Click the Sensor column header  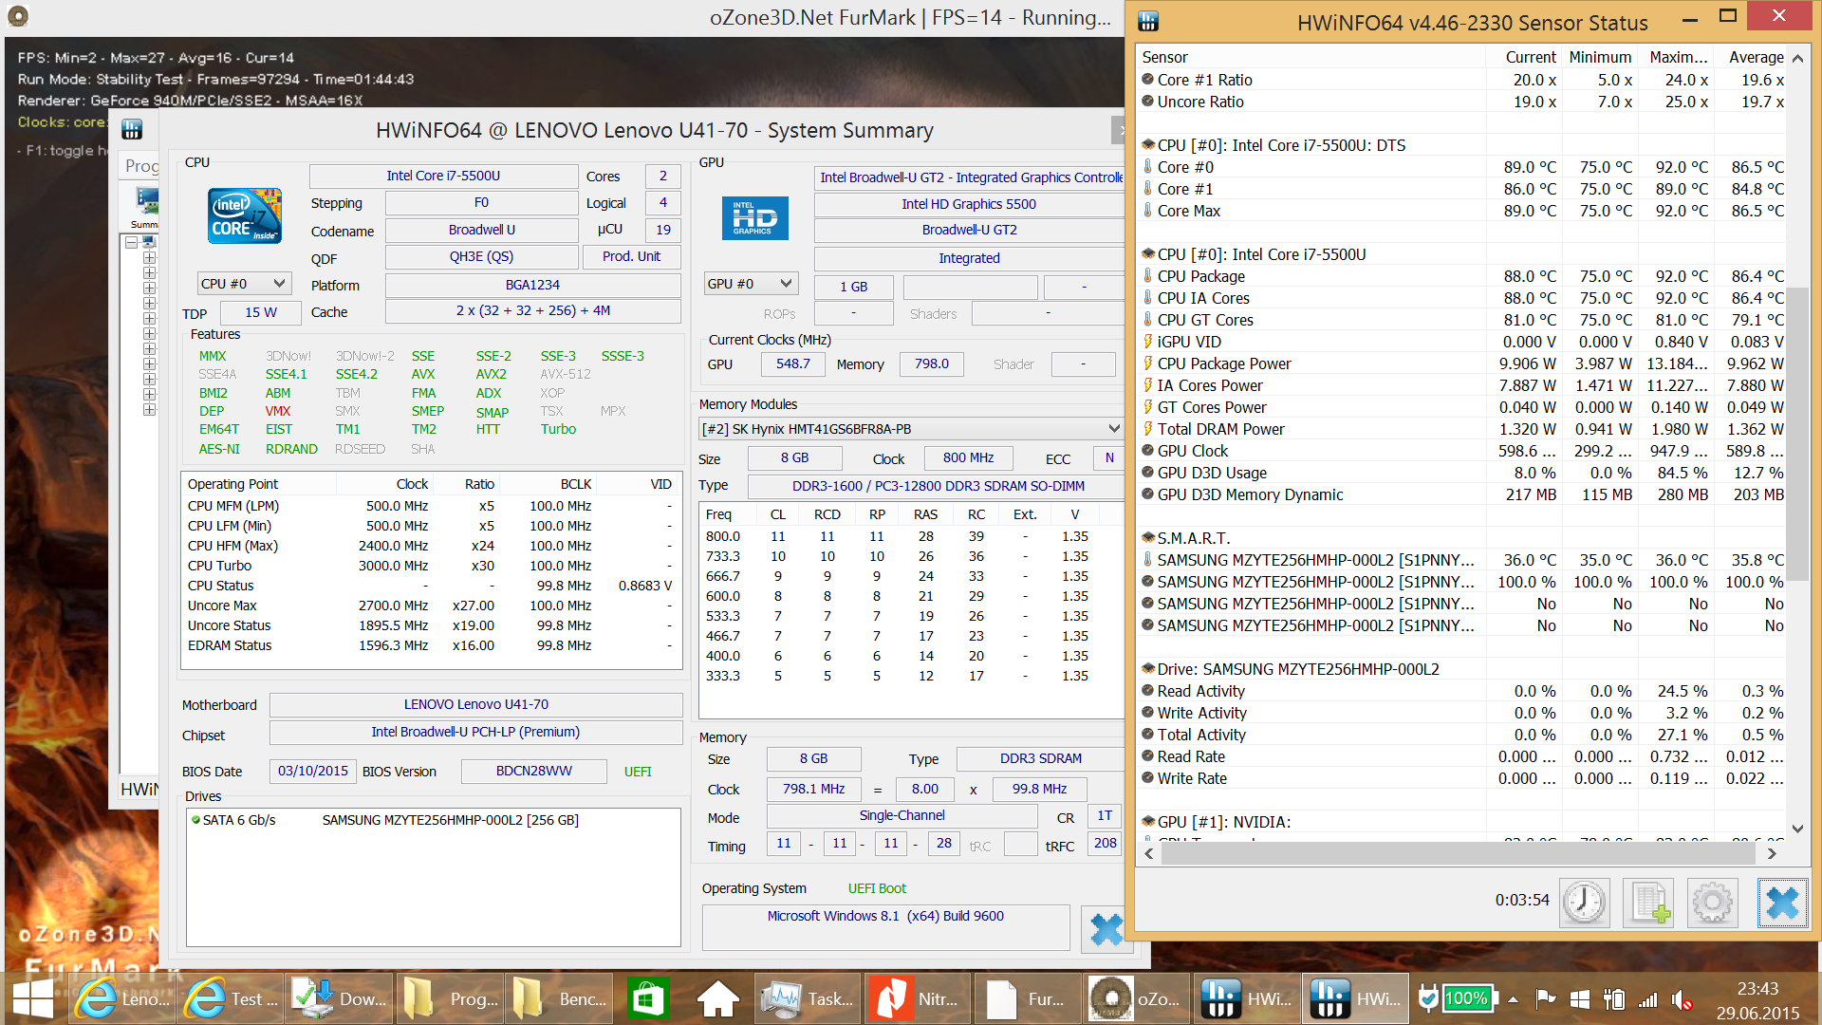tap(1164, 58)
